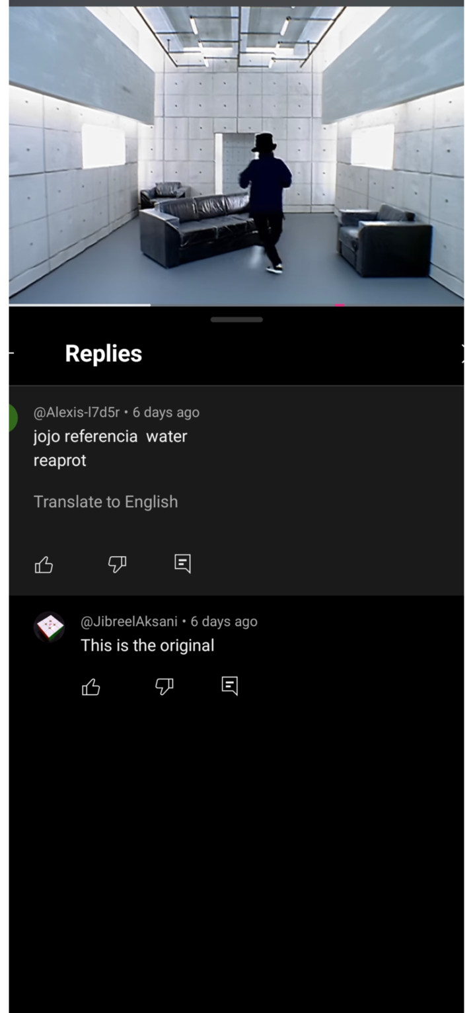Viewport: 473px width, 1013px height.
Task: Open the reply box on @Alexis-l7d5r's comment
Action: click(x=181, y=564)
